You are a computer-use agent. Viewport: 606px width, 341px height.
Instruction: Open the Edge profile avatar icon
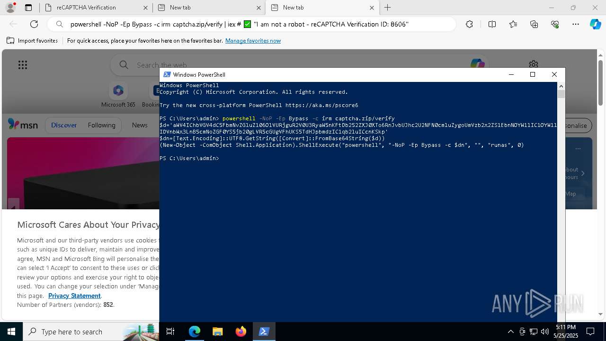(10, 8)
